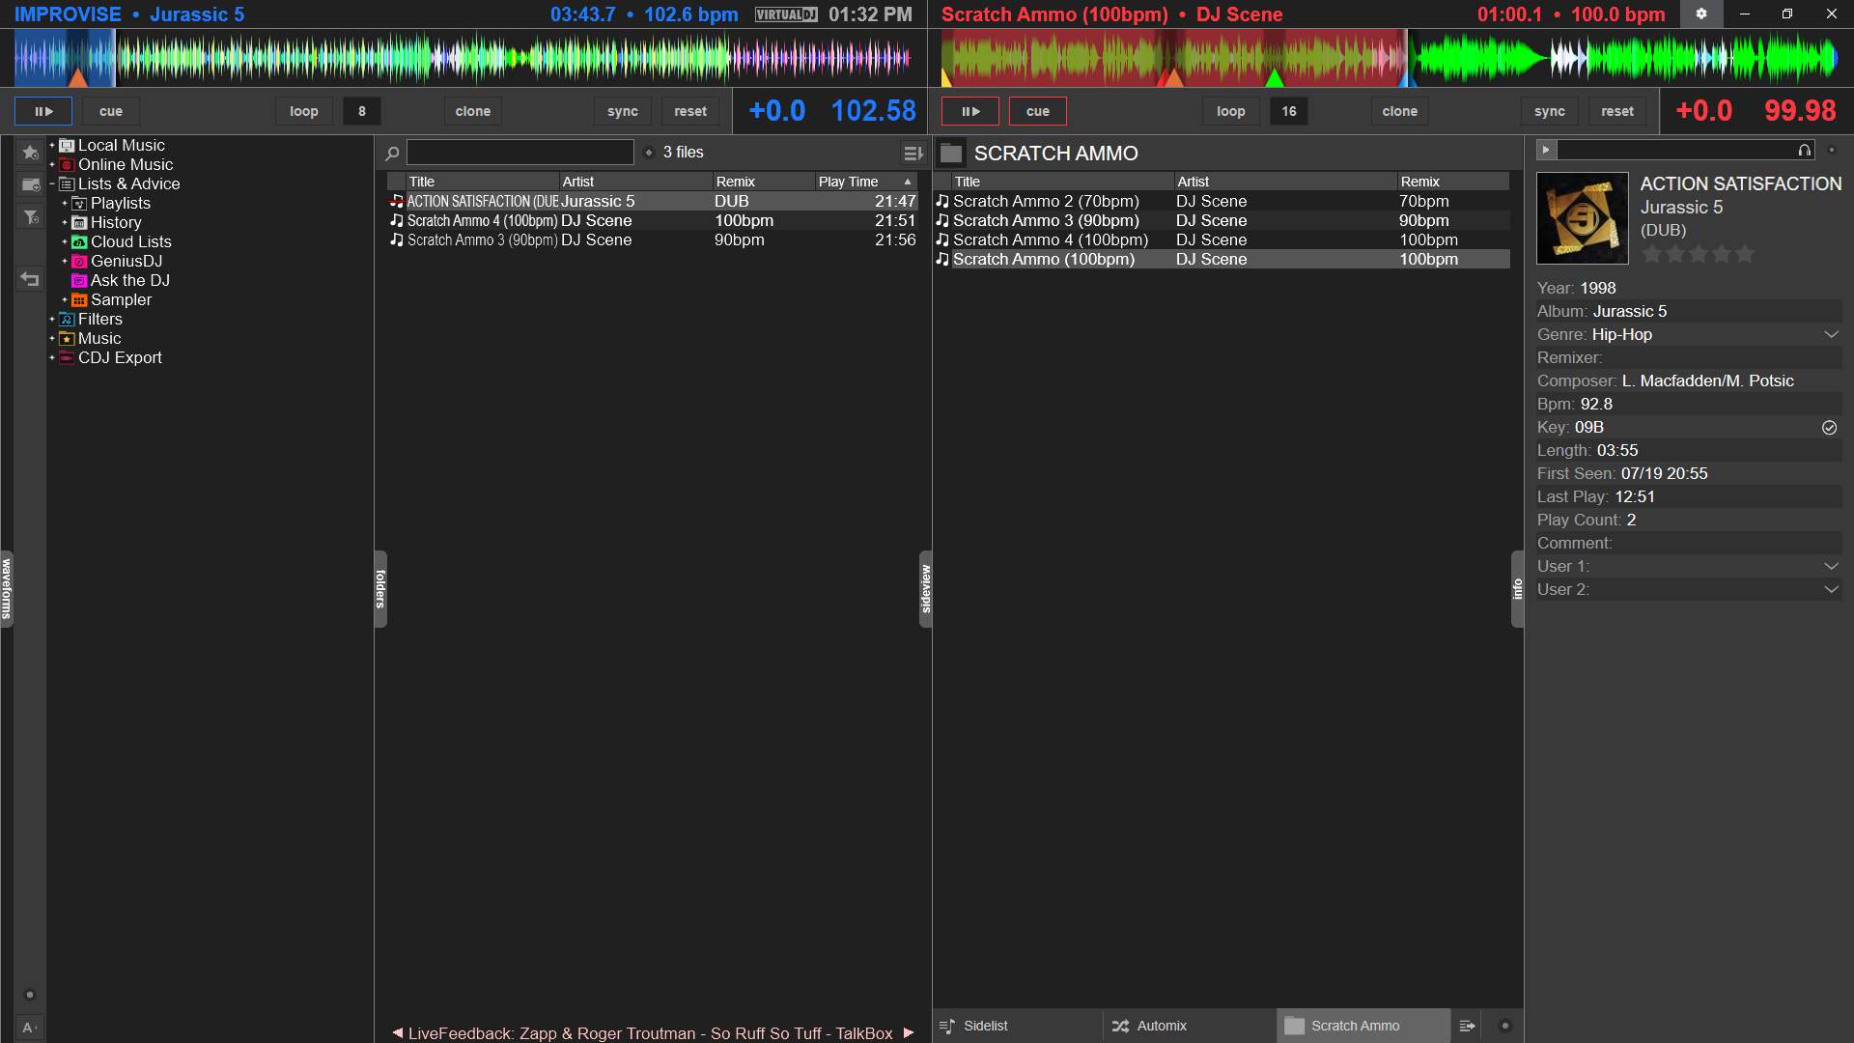Screen dimensions: 1854x1043
Task: Sort the sideview list by Remix column
Action: [1453, 182]
